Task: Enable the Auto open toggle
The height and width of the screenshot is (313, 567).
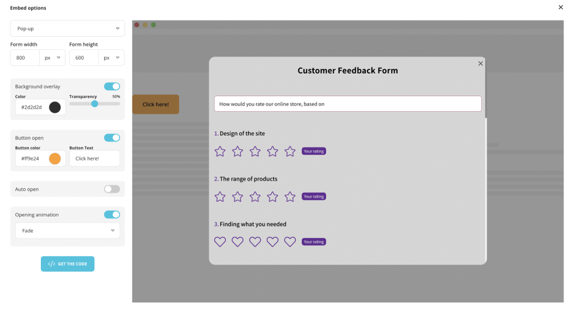Action: click(x=112, y=189)
